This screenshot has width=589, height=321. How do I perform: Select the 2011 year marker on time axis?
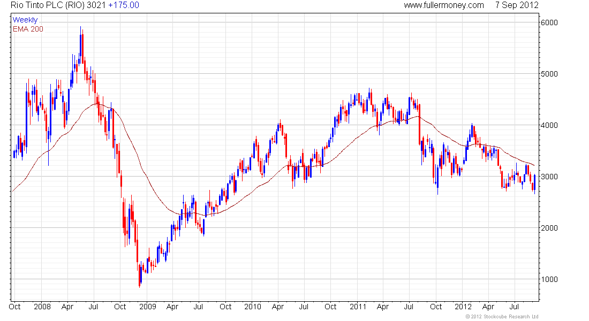coord(358,307)
